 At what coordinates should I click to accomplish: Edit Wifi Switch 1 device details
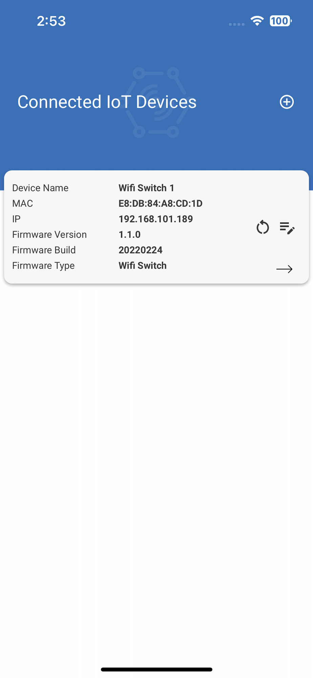tap(287, 228)
